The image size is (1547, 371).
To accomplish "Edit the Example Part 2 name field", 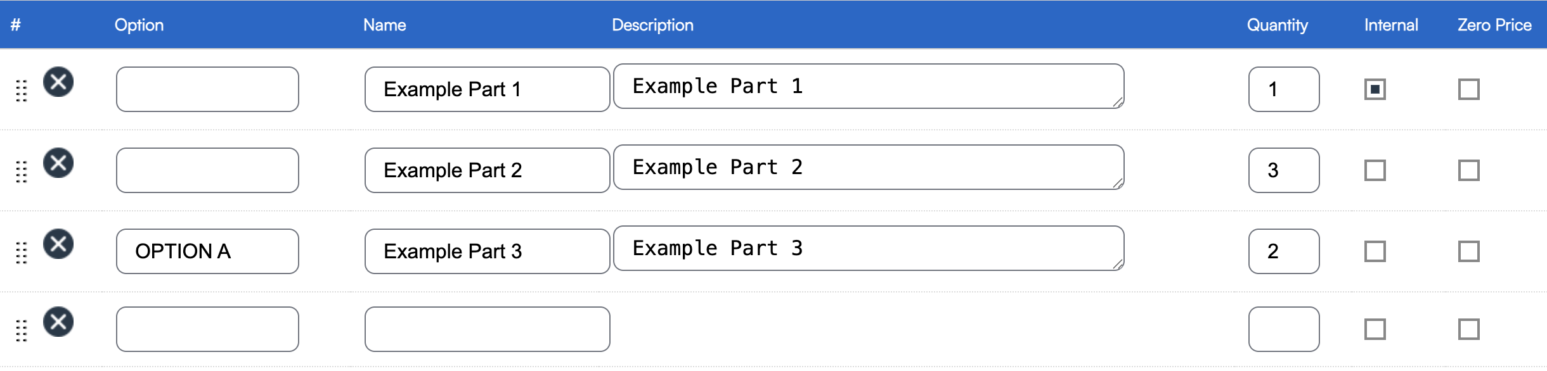I will (x=487, y=170).
